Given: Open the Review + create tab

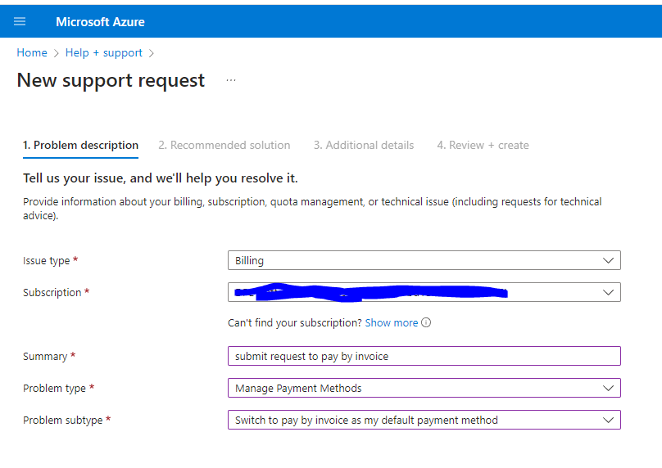Looking at the screenshot, I should (x=483, y=145).
